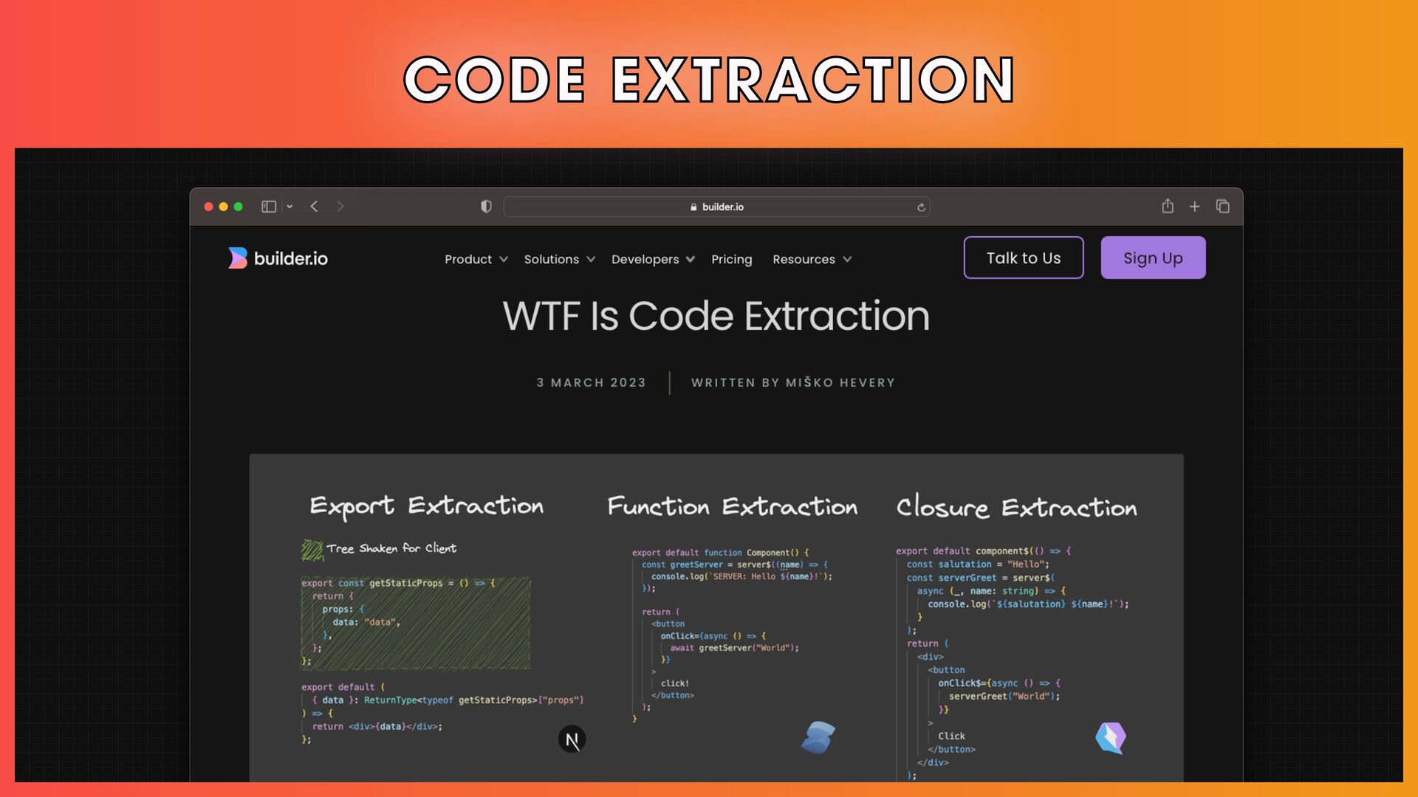The width and height of the screenshot is (1418, 797).
Task: Open the sidebar options chevron
Action: 290,207
